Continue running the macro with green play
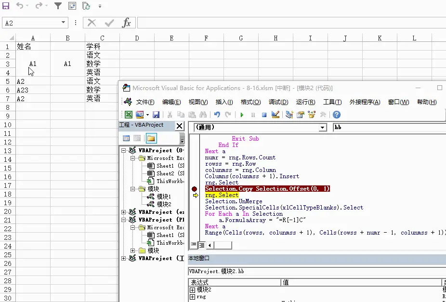This screenshot has width=446, height=302. (242, 115)
